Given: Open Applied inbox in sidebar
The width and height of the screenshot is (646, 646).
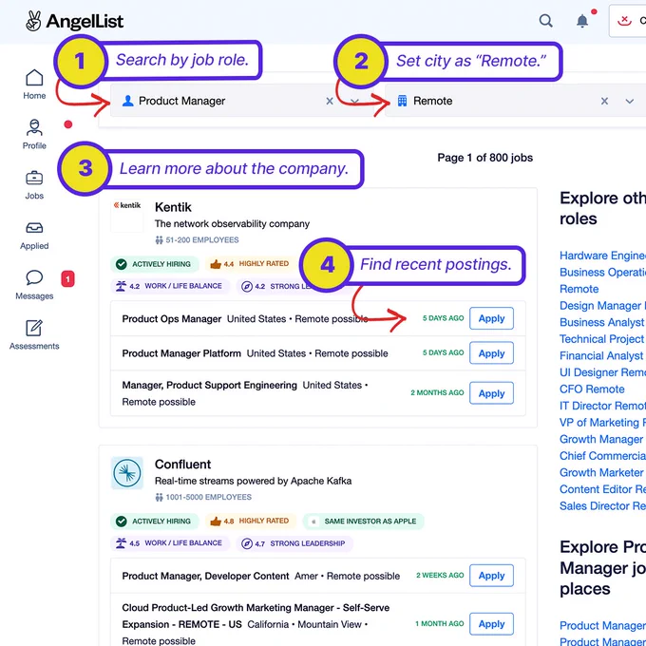Looking at the screenshot, I should 34,236.
